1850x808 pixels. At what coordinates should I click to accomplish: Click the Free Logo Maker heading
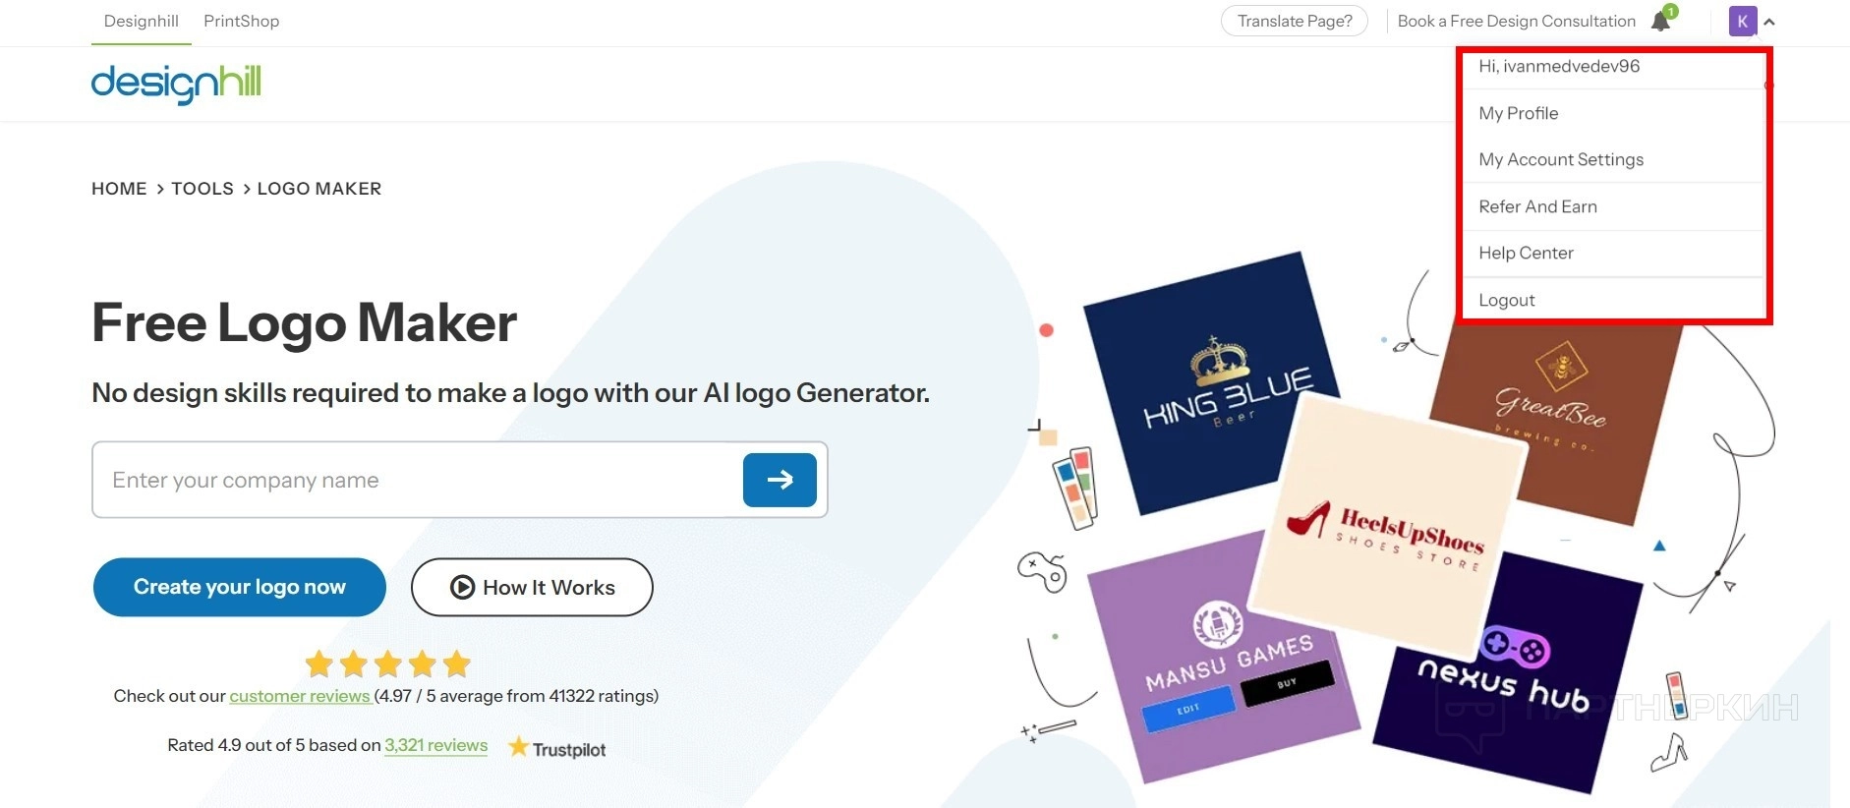(x=304, y=322)
